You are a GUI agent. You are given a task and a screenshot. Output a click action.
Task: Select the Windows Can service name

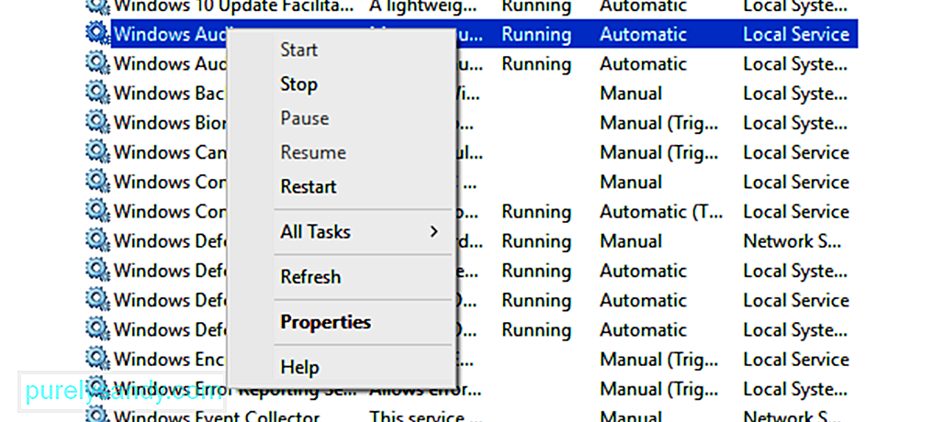(x=170, y=152)
